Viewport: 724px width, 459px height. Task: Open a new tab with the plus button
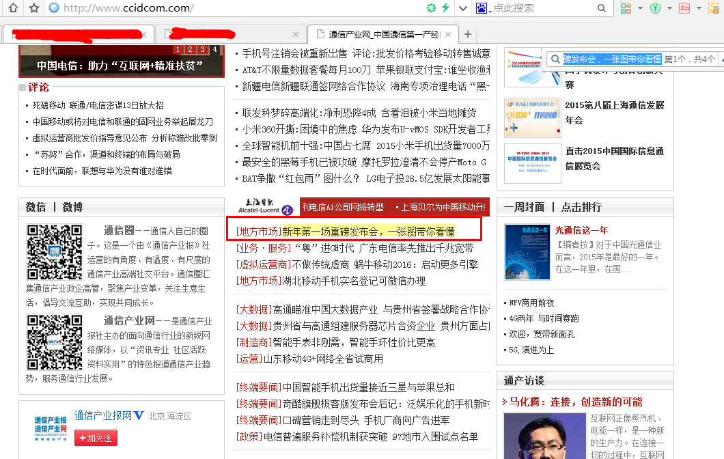468,34
